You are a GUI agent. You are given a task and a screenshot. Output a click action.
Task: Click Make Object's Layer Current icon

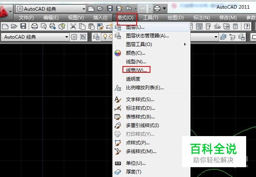point(223,37)
